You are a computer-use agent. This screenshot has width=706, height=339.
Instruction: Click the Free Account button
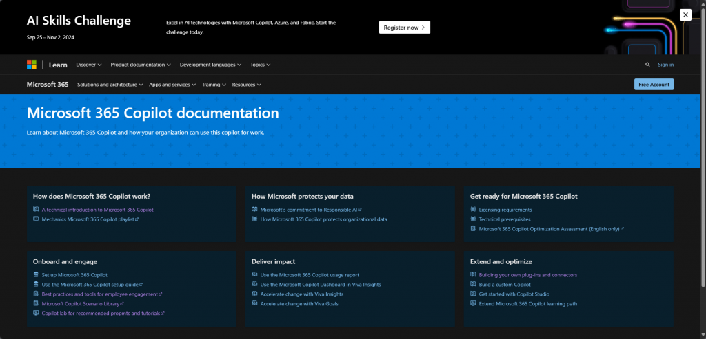(x=654, y=85)
